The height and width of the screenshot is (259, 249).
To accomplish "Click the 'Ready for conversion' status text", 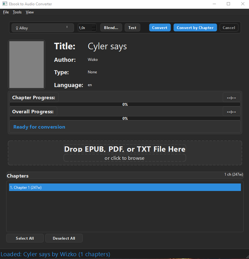I will click(x=39, y=127).
